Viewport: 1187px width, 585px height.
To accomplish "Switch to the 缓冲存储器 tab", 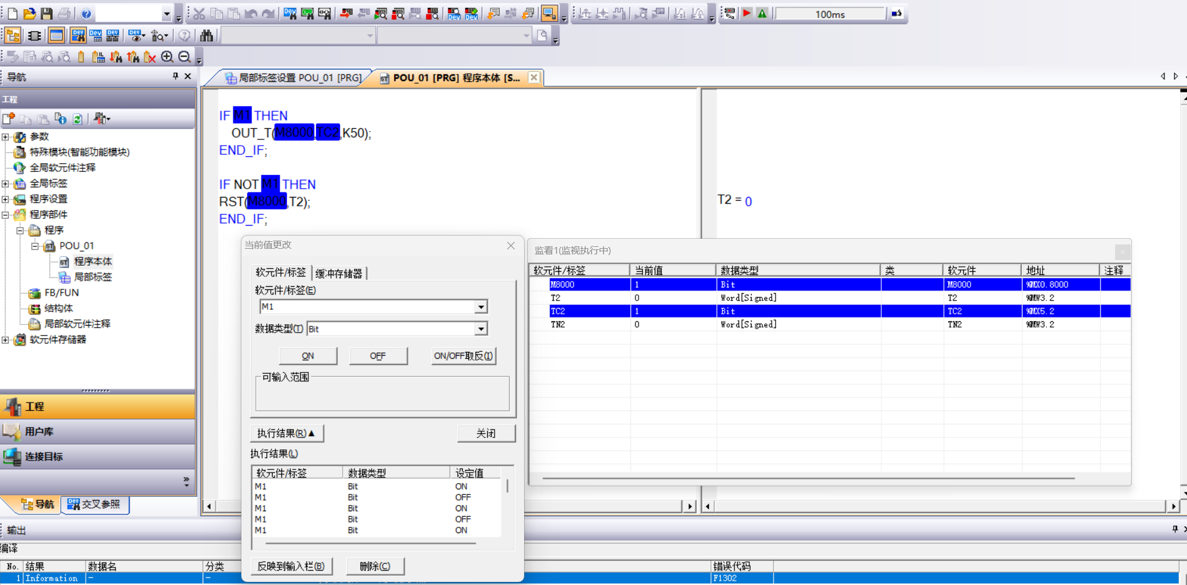I will 339,273.
